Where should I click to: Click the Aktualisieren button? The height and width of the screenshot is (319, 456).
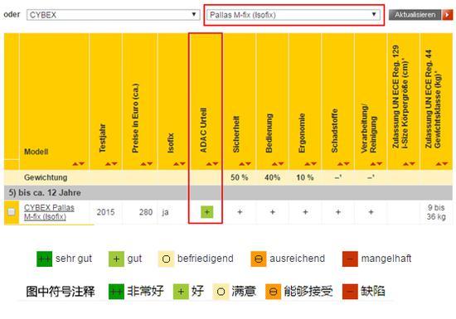pos(415,15)
